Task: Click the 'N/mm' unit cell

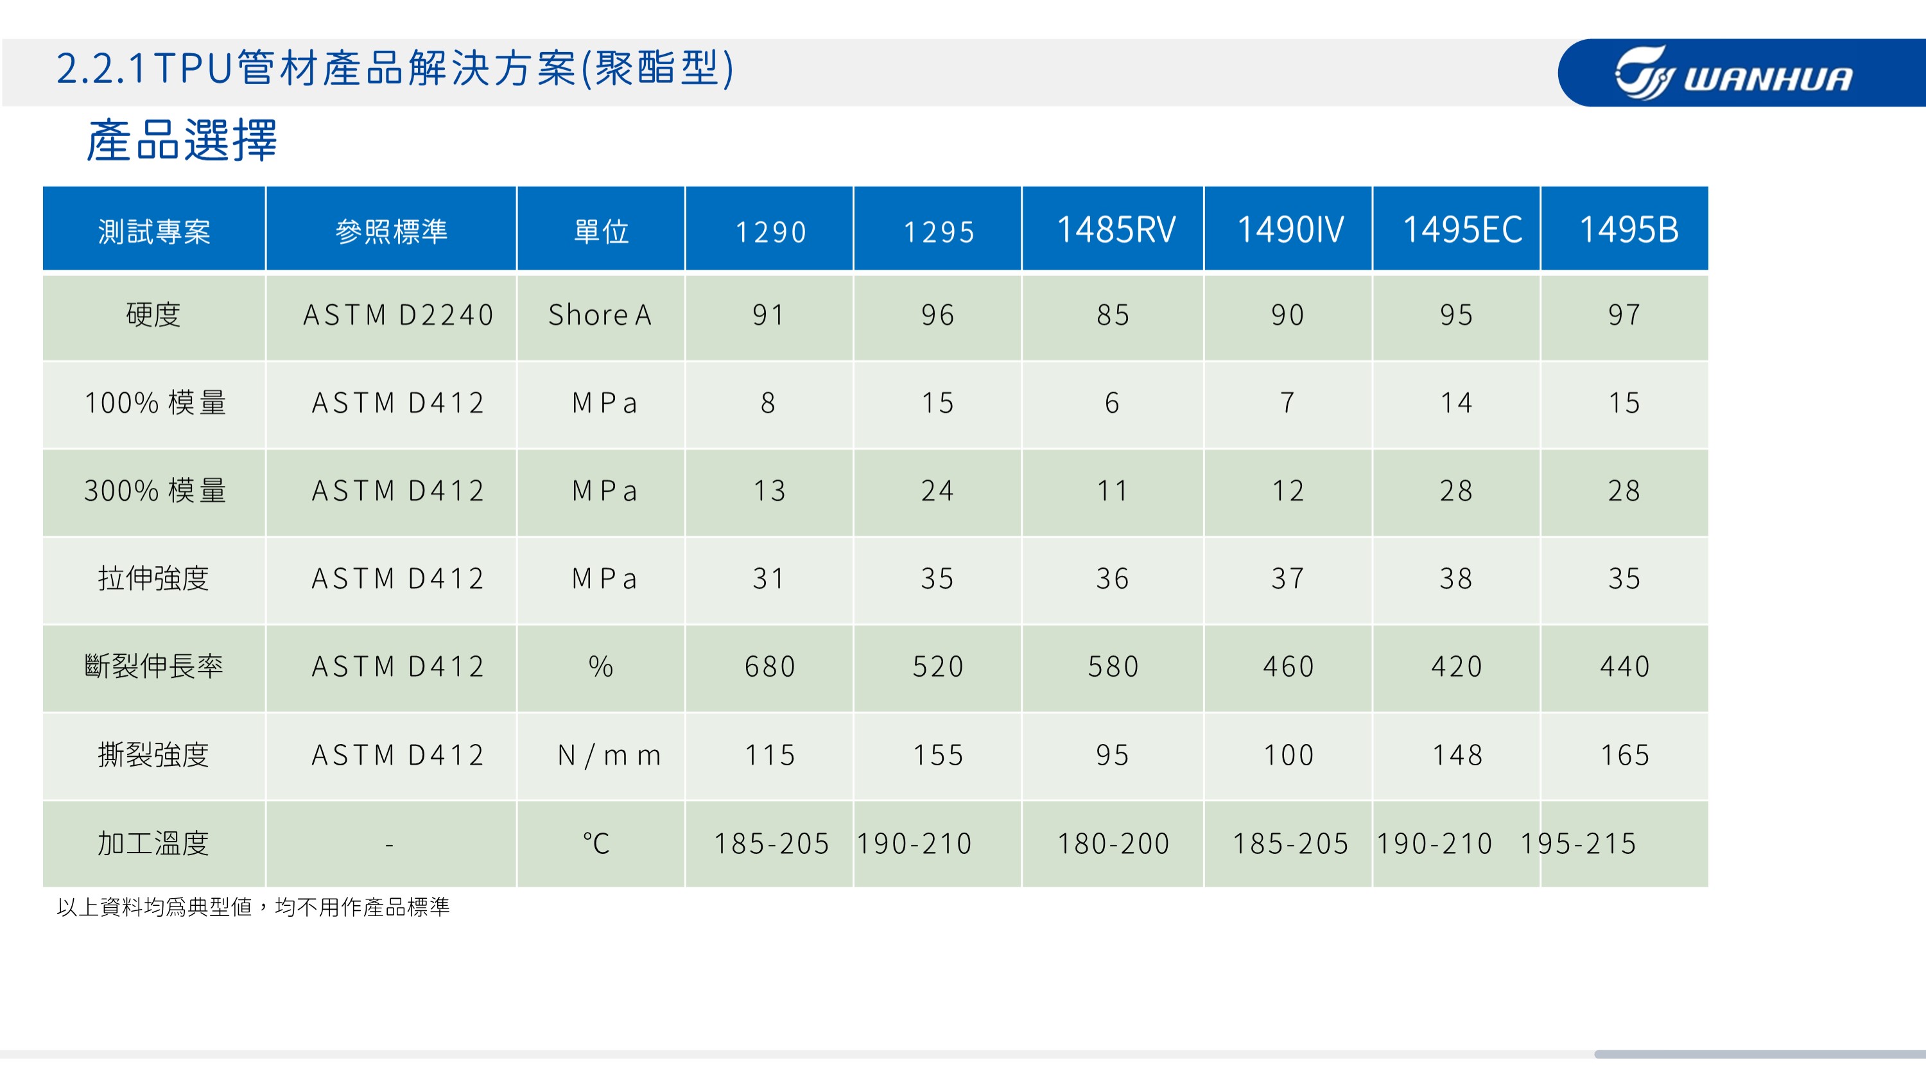Action: coord(609,755)
